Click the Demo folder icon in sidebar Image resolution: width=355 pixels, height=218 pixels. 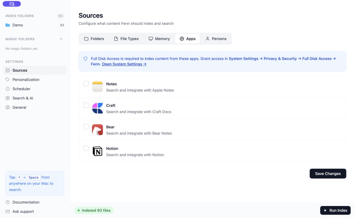8,25
